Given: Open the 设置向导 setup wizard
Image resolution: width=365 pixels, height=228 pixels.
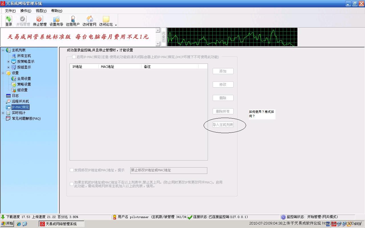Looking at the screenshot, I should pyautogui.click(x=56, y=21).
